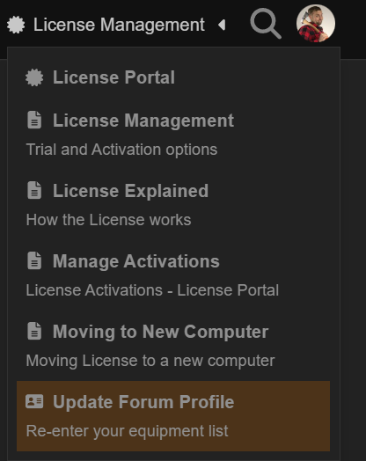The width and height of the screenshot is (366, 461).
Task: Click the License Explained document icon
Action: (x=34, y=190)
